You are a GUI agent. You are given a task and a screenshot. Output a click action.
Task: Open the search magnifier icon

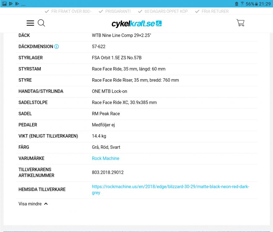pyautogui.click(x=41, y=23)
